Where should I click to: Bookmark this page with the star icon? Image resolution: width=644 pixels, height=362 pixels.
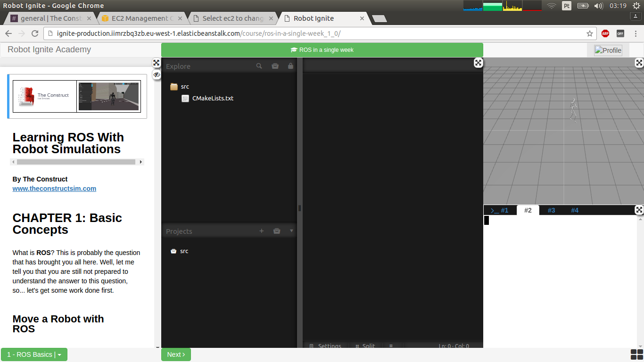(589, 33)
